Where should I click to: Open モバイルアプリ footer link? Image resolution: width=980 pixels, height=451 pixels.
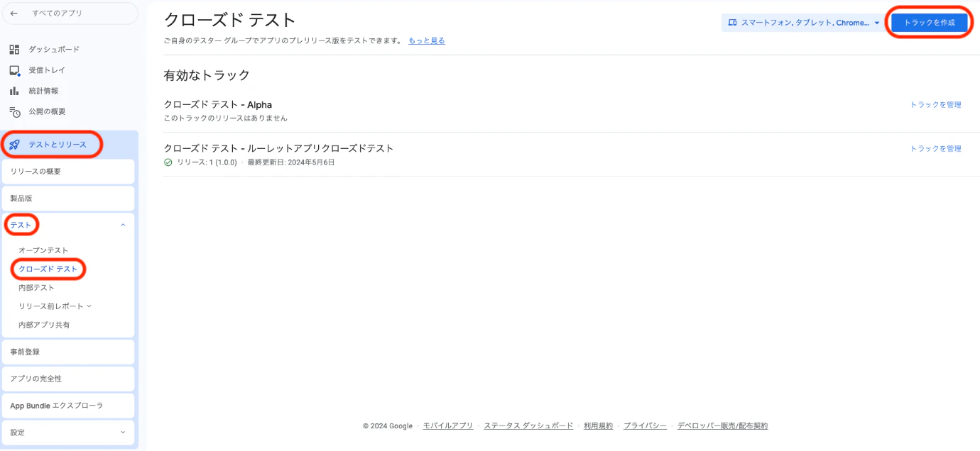tap(448, 426)
